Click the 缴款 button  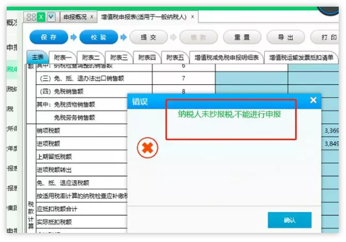(198, 37)
